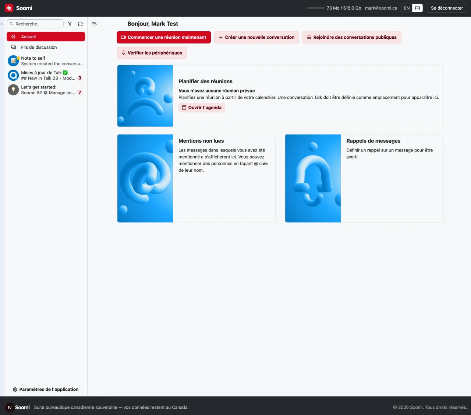Expand the panel using the left edge chevron
Screen dimensions: 471x415
pos(2,24)
